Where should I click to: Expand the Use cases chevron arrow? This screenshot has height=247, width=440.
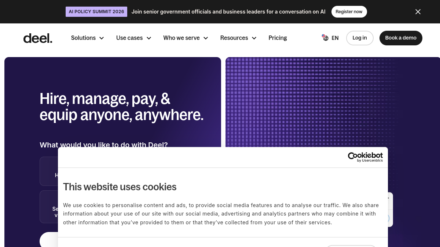coord(149,38)
